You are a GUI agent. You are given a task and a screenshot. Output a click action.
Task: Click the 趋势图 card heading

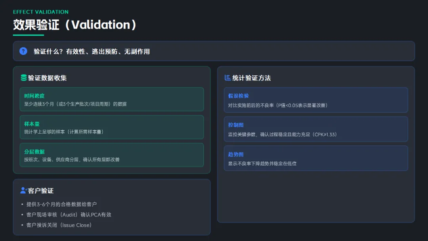[x=236, y=154]
